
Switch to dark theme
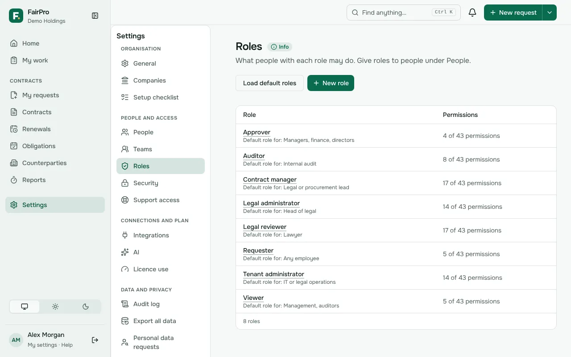coord(86,307)
